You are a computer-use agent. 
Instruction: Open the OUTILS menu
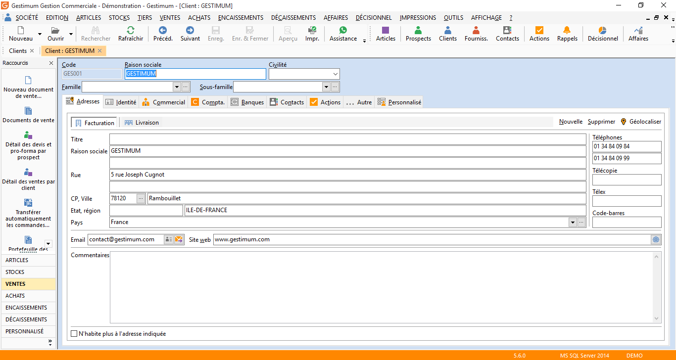pyautogui.click(x=453, y=18)
